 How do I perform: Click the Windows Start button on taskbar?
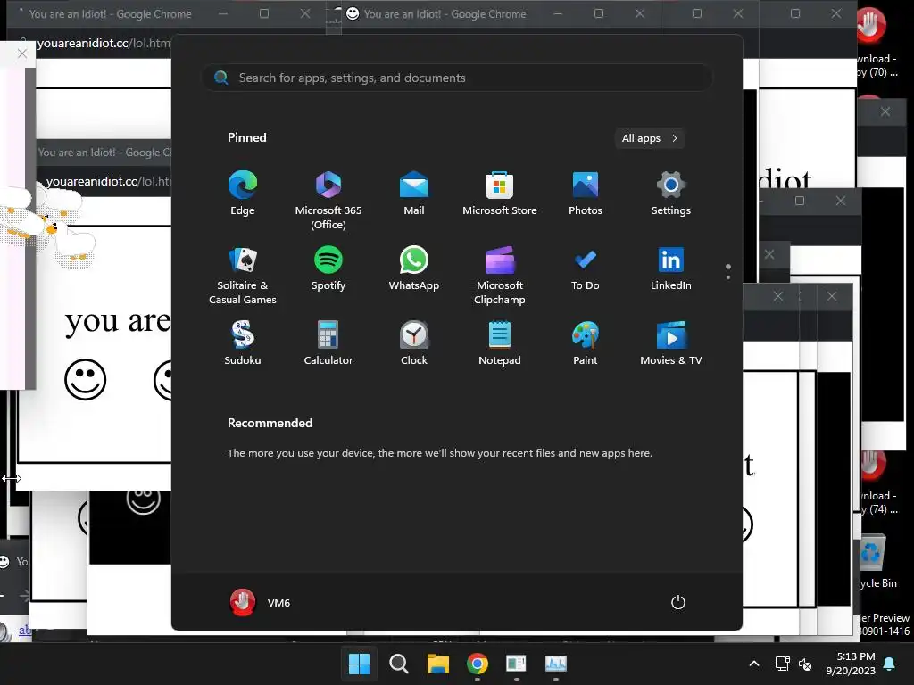(359, 664)
